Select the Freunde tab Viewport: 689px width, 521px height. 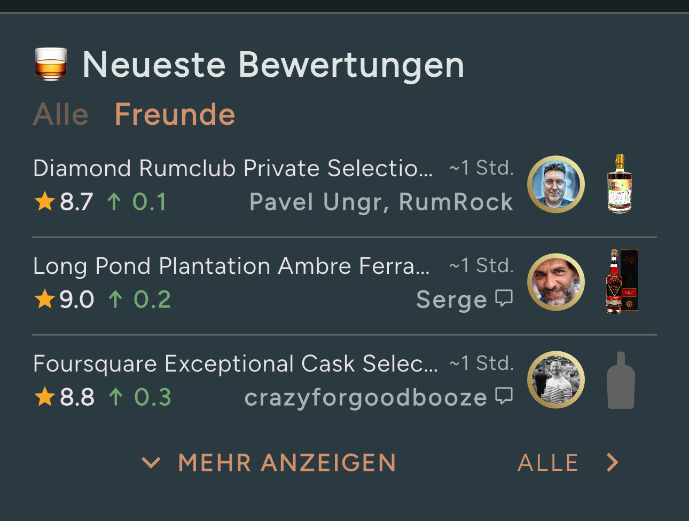tap(175, 115)
